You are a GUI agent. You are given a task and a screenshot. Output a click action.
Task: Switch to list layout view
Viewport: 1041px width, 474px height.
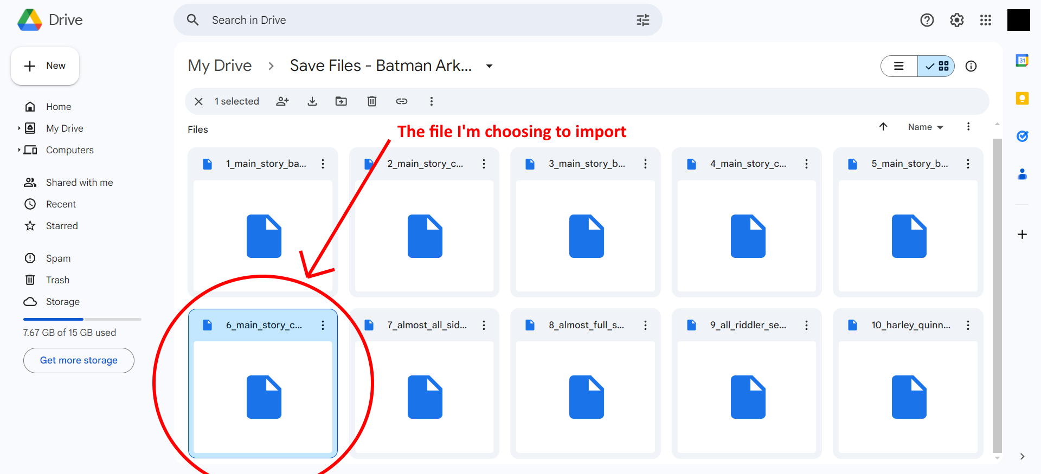tap(899, 66)
